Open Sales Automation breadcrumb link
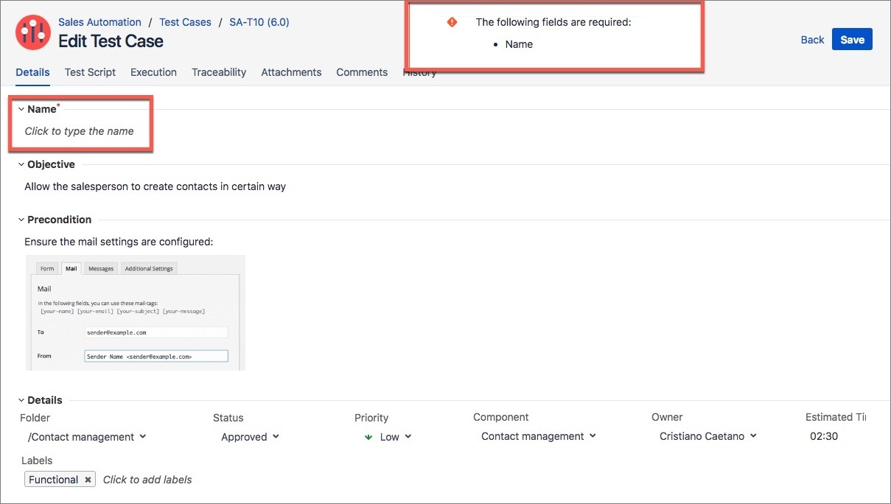 coord(99,22)
